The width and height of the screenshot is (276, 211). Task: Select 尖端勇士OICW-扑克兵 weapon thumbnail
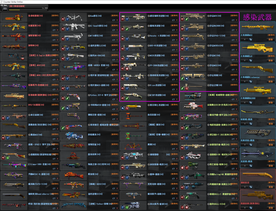(193, 106)
